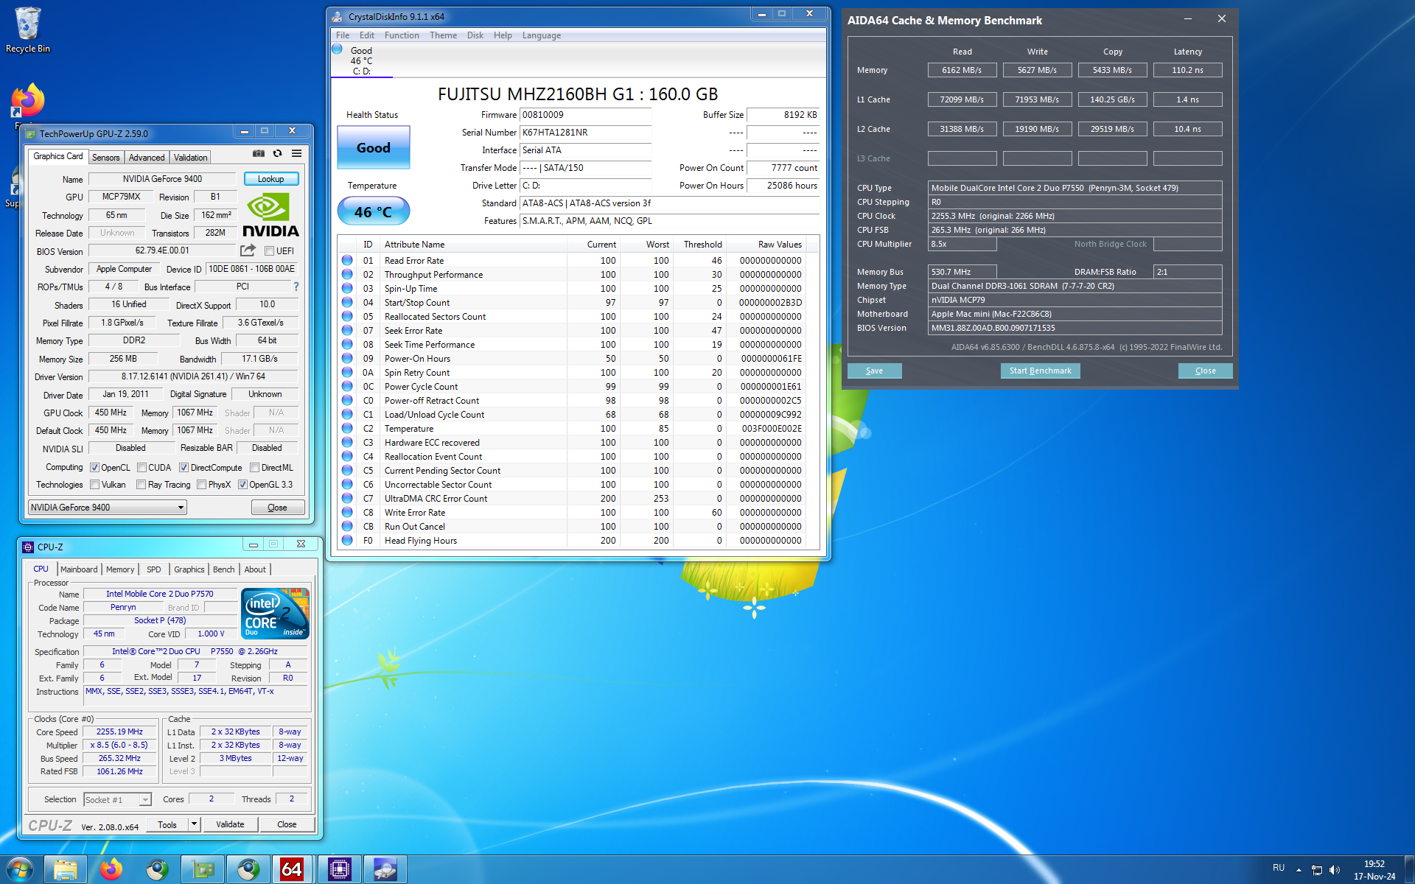Expand the Socket #1 selection dropdown
The width and height of the screenshot is (1415, 884).
[145, 800]
